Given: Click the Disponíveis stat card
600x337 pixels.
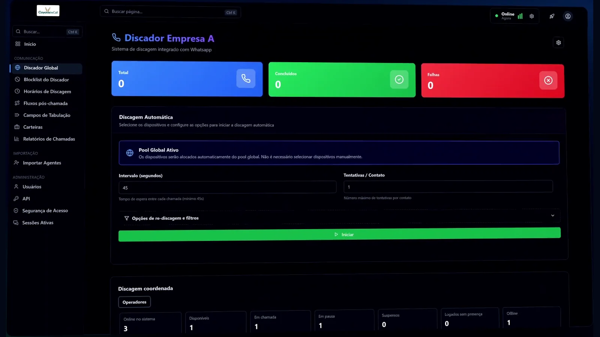Looking at the screenshot, I should (x=216, y=322).
